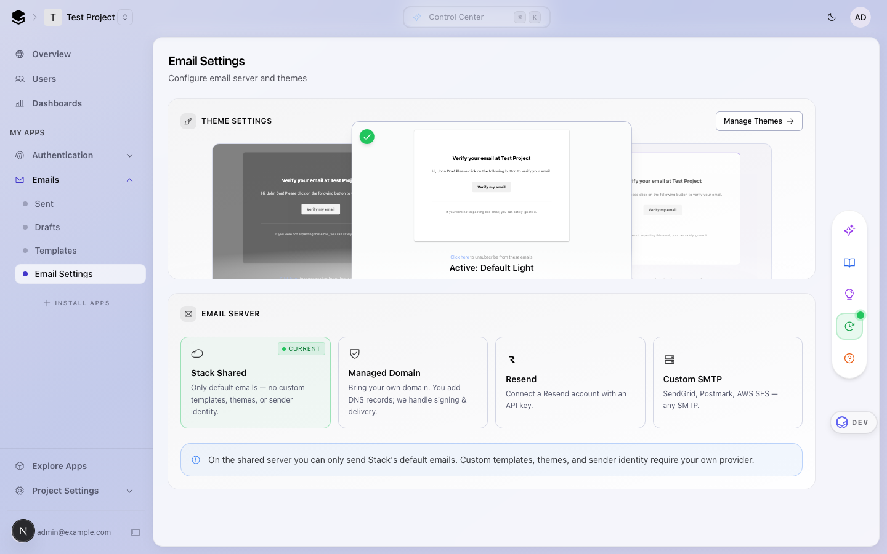Screen dimensions: 887x554
Task: Click the Authentication fingerprint icon
Action: [x=20, y=155]
